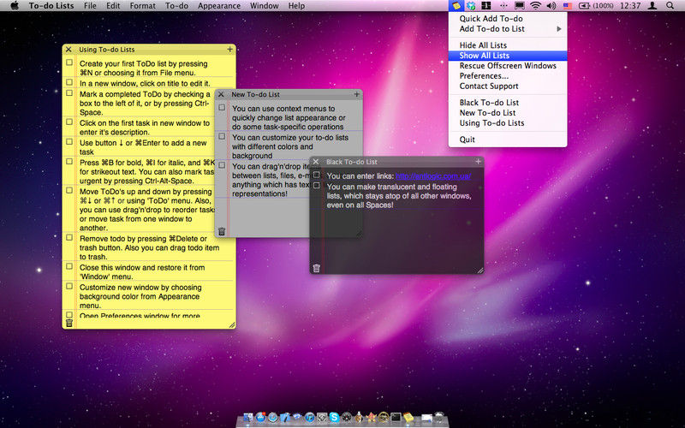
Task: Tick the 'Click on the first task' checkbox
Action: coord(69,122)
